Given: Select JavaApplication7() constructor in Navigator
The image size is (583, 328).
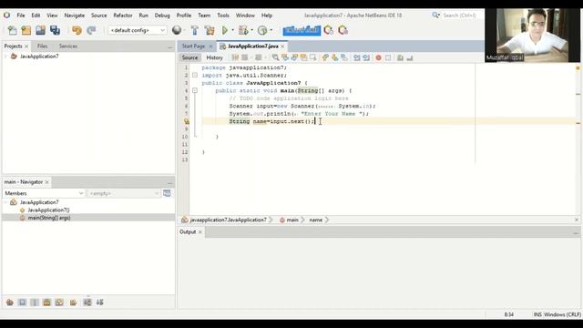Looking at the screenshot, I should click(48, 210).
